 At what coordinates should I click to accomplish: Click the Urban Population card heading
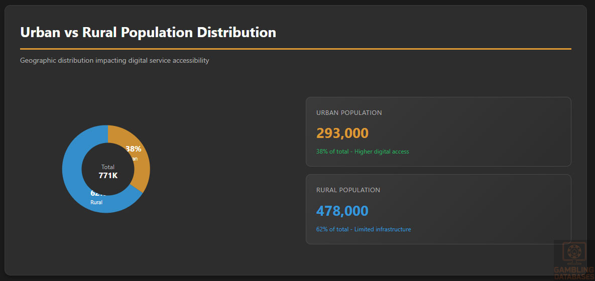[x=349, y=113]
